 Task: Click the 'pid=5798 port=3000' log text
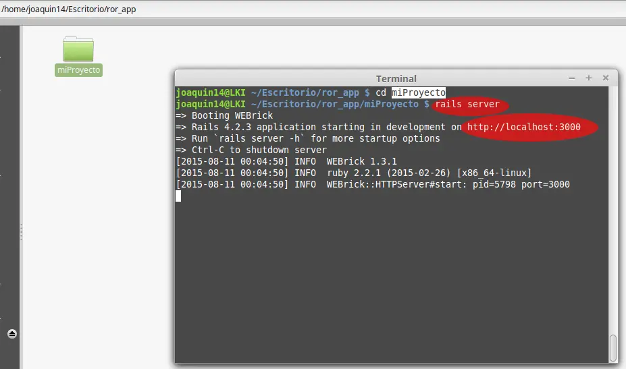pos(521,185)
